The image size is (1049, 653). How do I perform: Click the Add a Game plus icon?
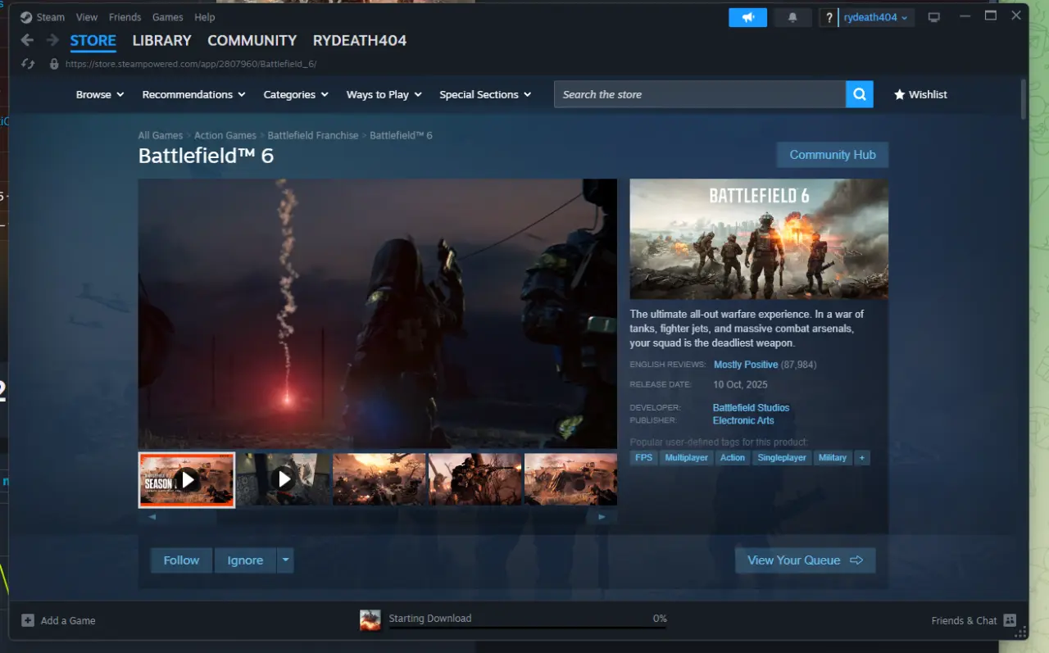click(28, 620)
